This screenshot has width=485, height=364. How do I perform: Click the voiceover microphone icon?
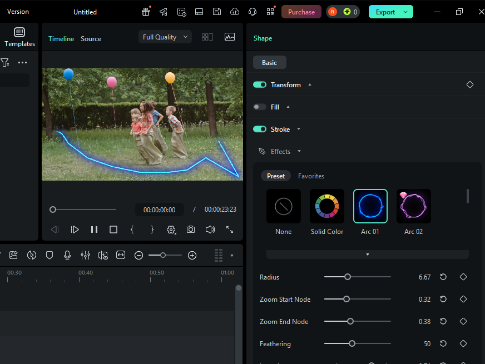pyautogui.click(x=67, y=255)
